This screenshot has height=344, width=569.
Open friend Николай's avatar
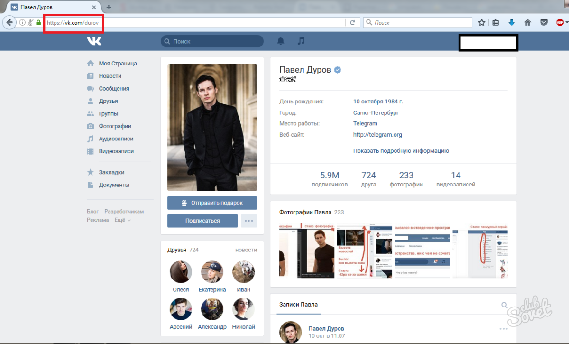244,309
